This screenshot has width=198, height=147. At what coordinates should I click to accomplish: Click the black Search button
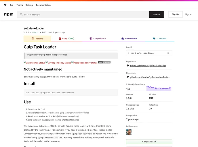tap(157, 14)
